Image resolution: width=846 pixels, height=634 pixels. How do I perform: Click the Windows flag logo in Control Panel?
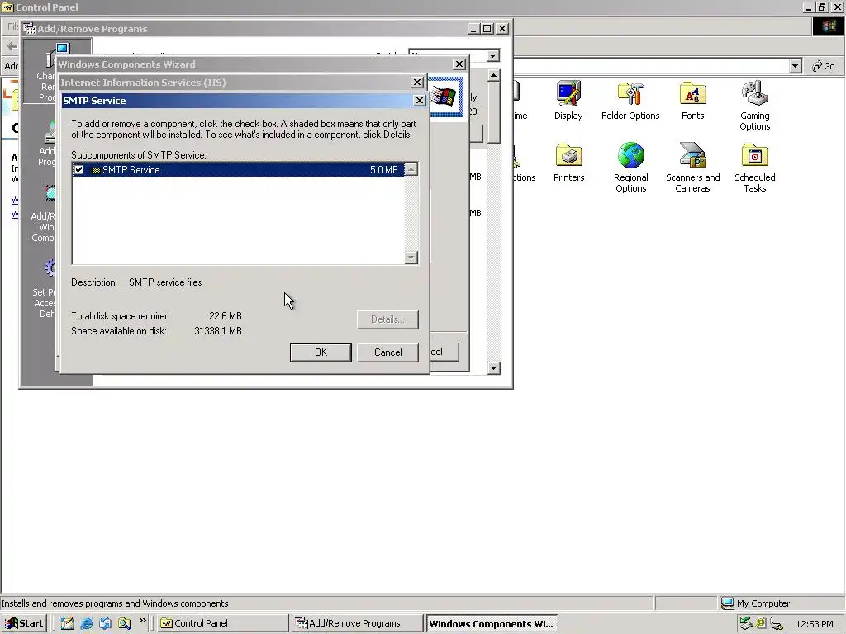click(829, 26)
